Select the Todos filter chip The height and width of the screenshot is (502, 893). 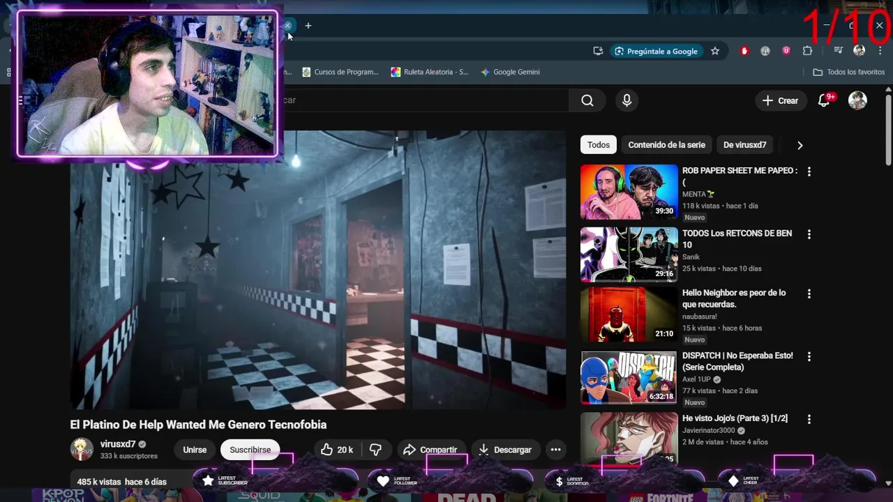coord(599,145)
